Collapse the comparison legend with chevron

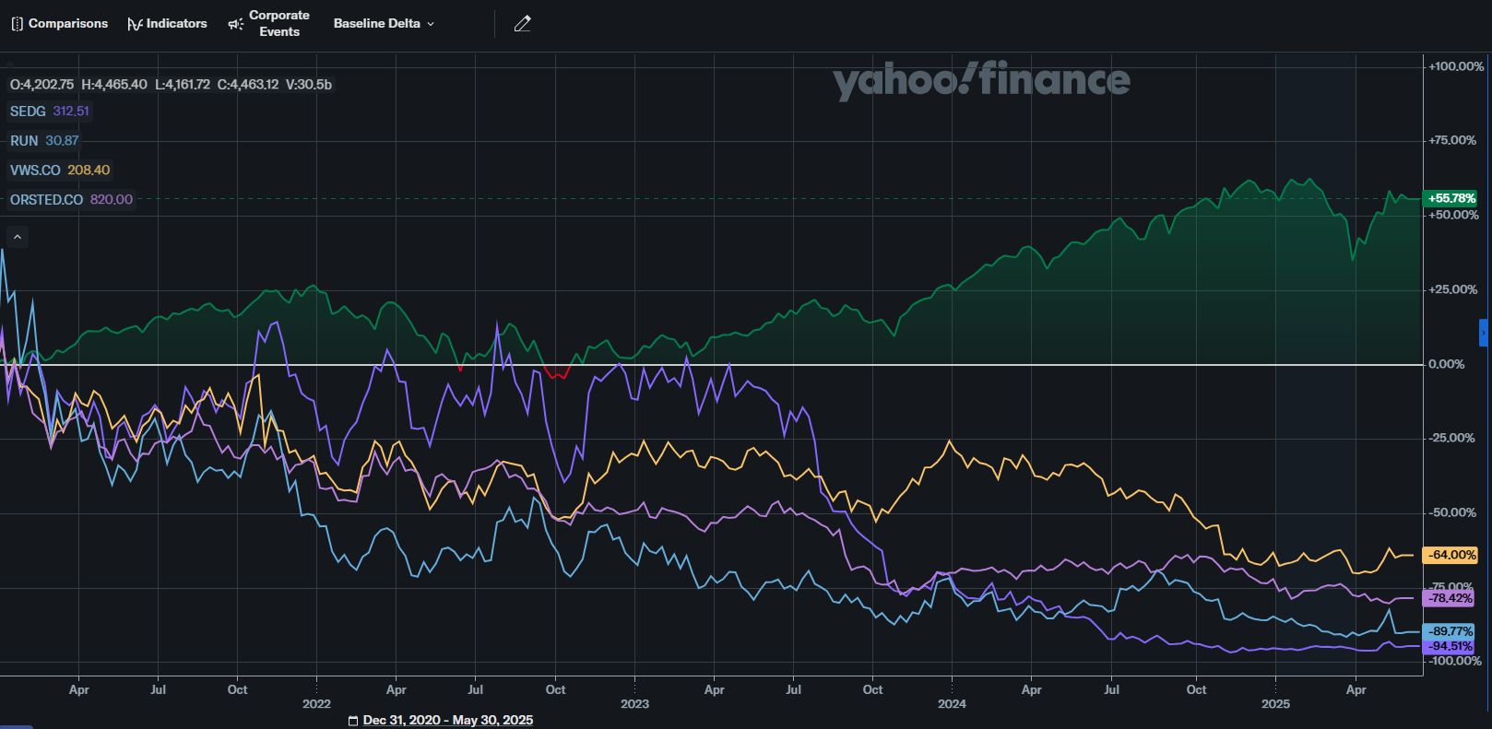click(x=18, y=237)
